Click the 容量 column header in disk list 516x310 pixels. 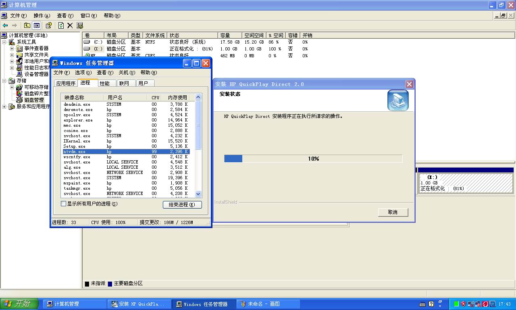click(x=230, y=36)
